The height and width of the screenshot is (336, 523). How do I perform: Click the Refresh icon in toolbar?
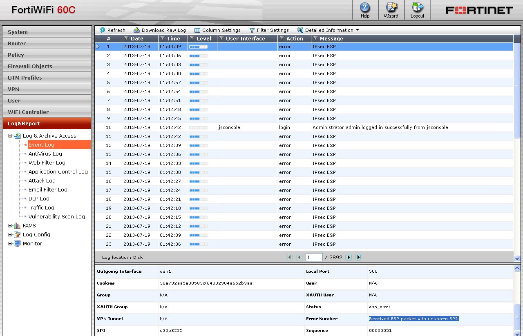[103, 30]
